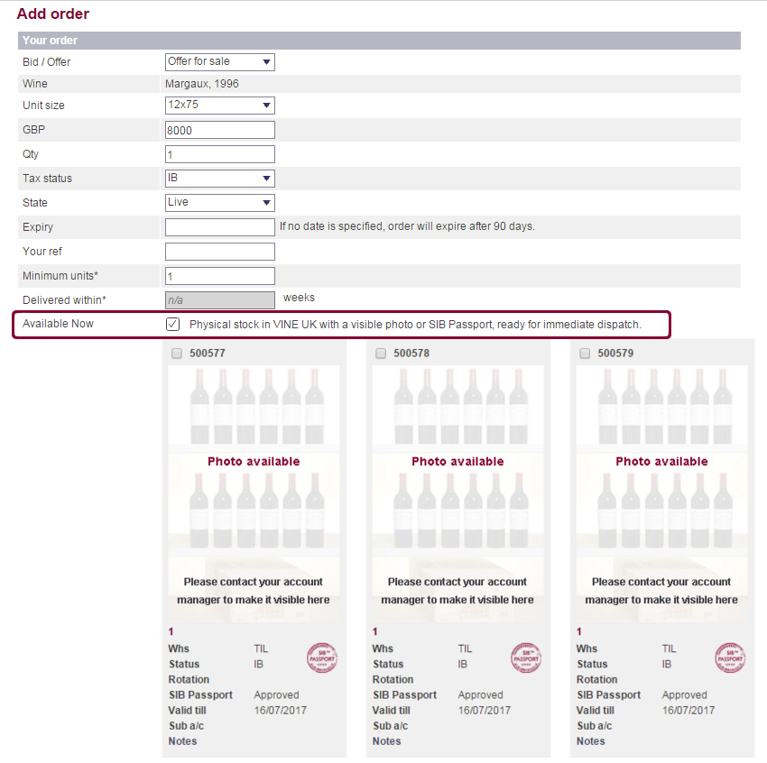Tick the checkbox for lot 500577
The height and width of the screenshot is (763, 767).
tap(177, 354)
